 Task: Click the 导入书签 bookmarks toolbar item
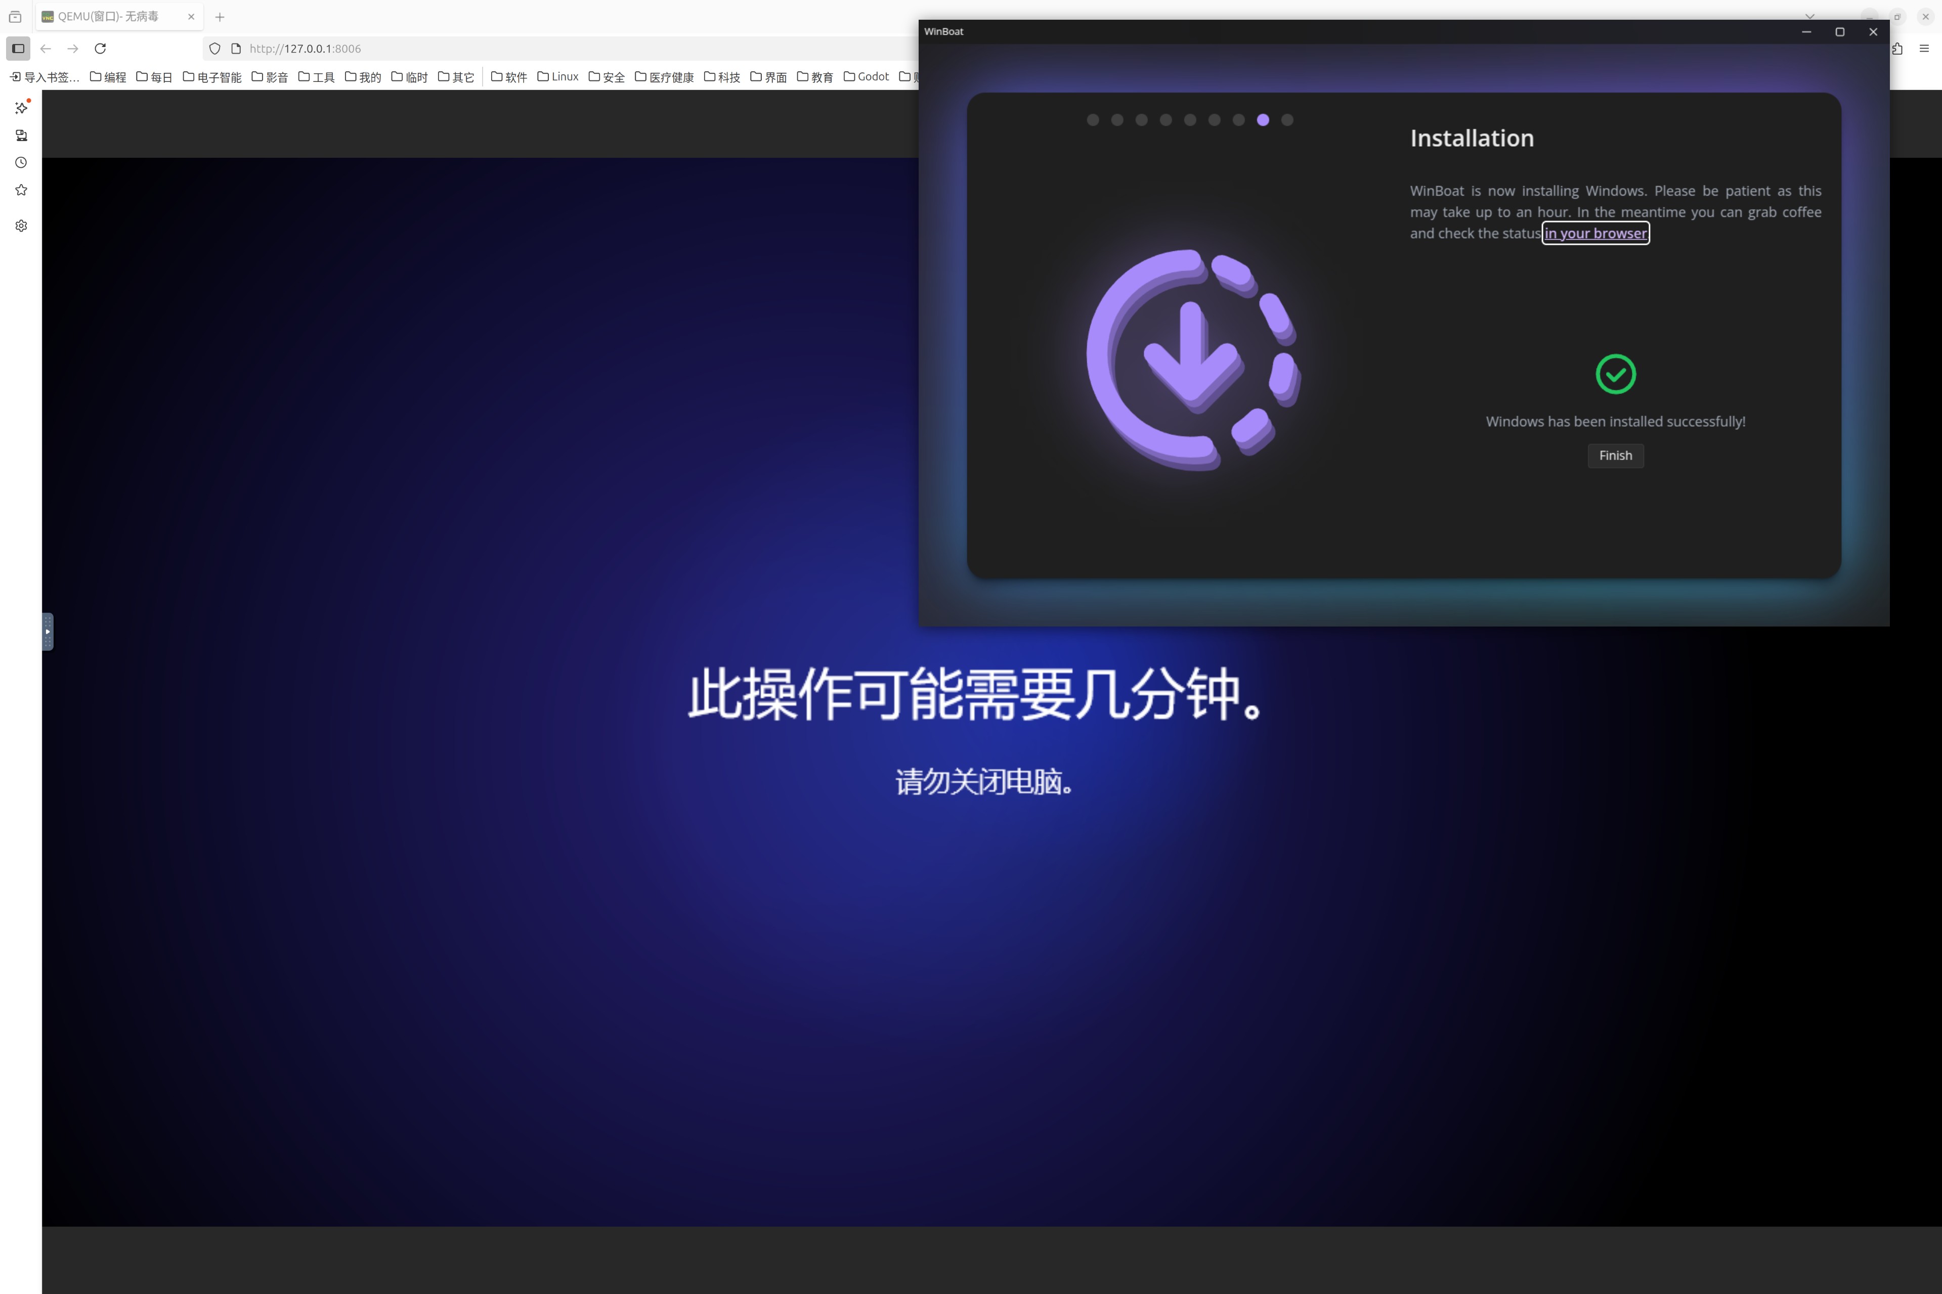(45, 77)
